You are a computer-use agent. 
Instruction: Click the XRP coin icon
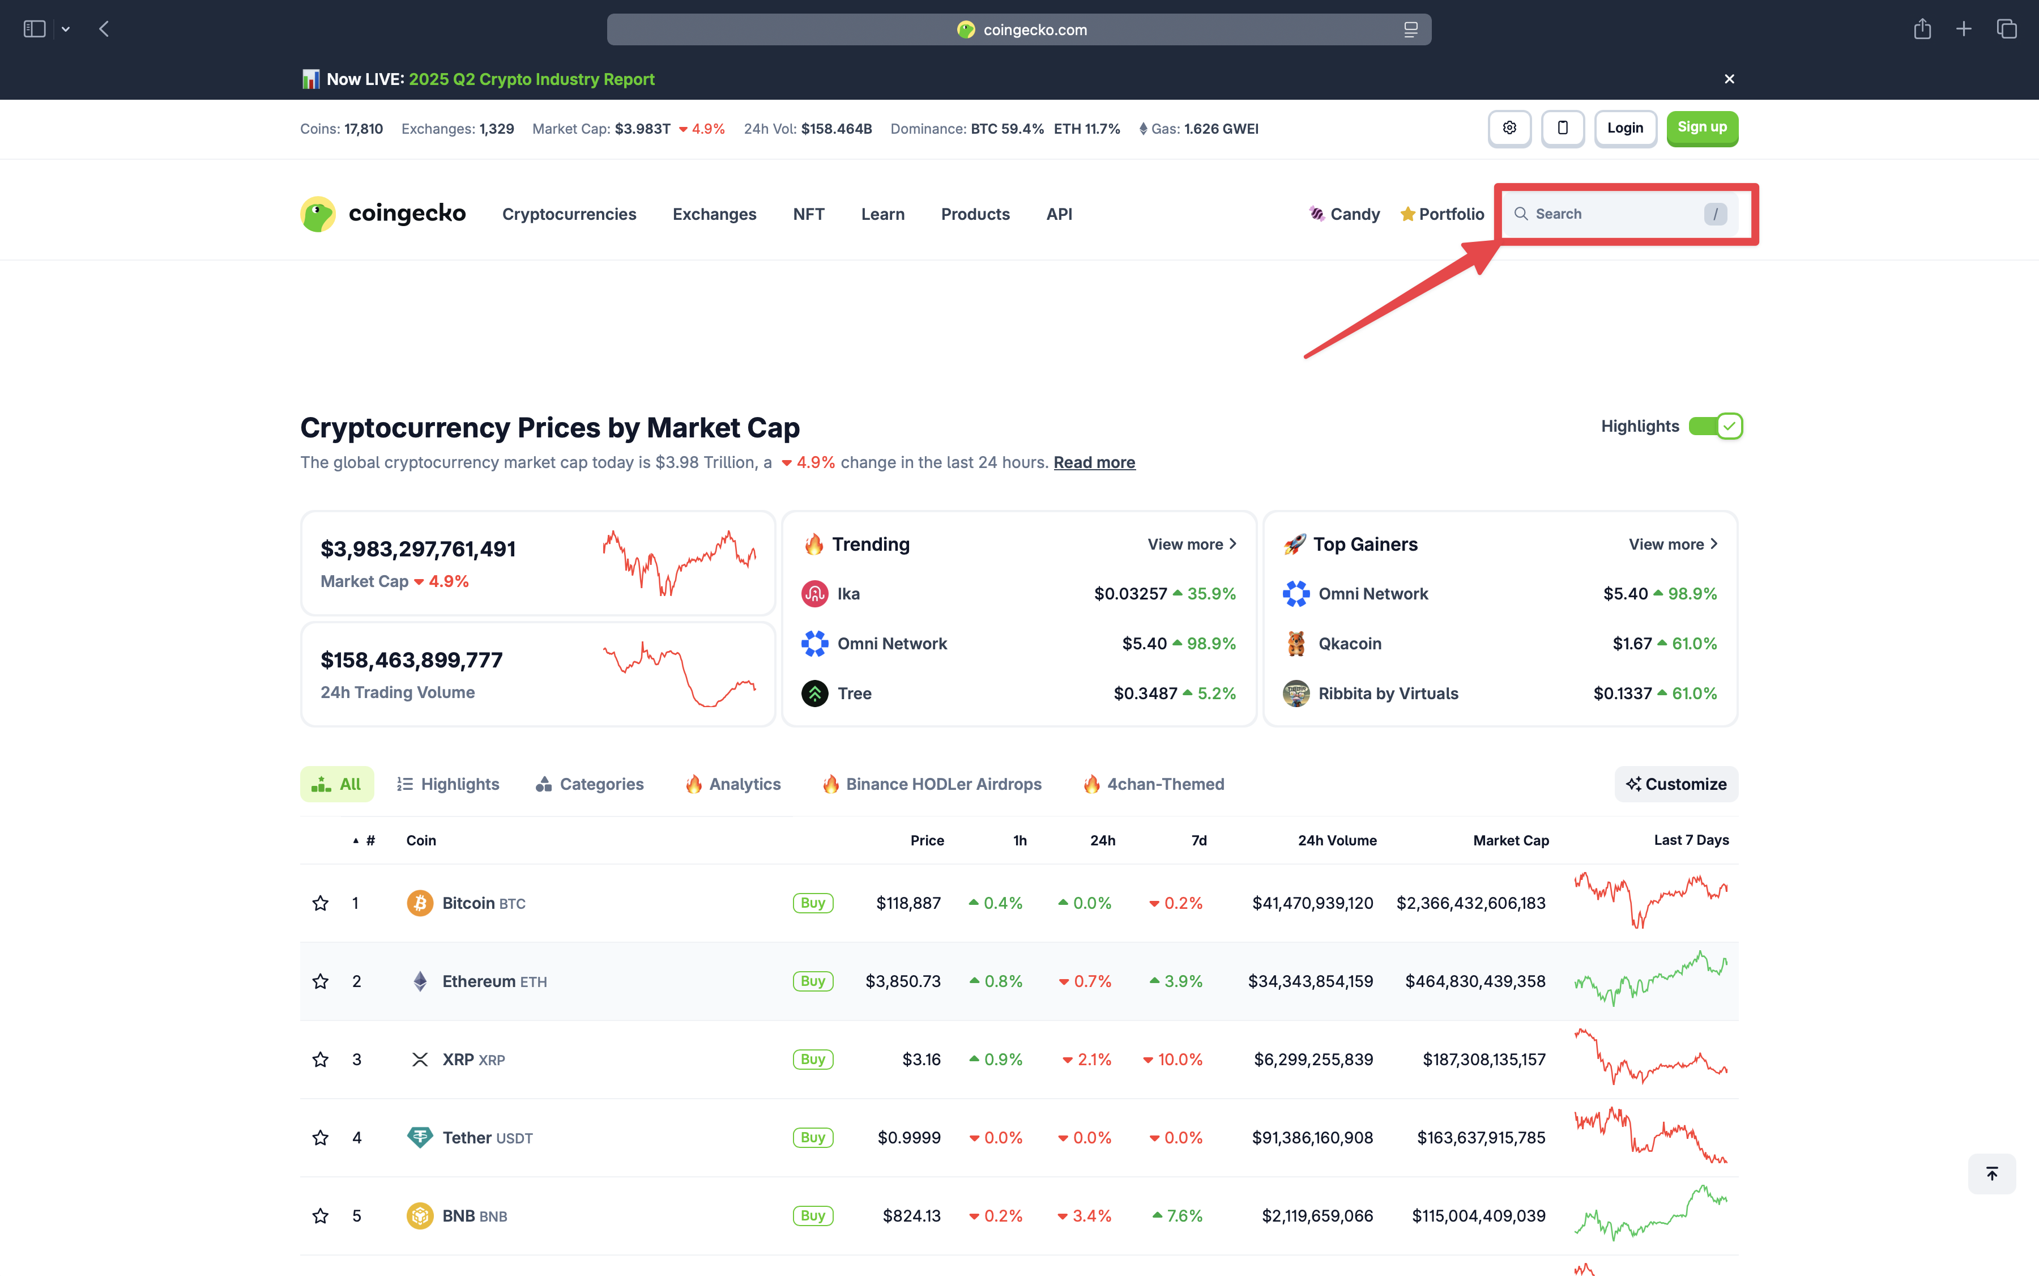click(419, 1059)
